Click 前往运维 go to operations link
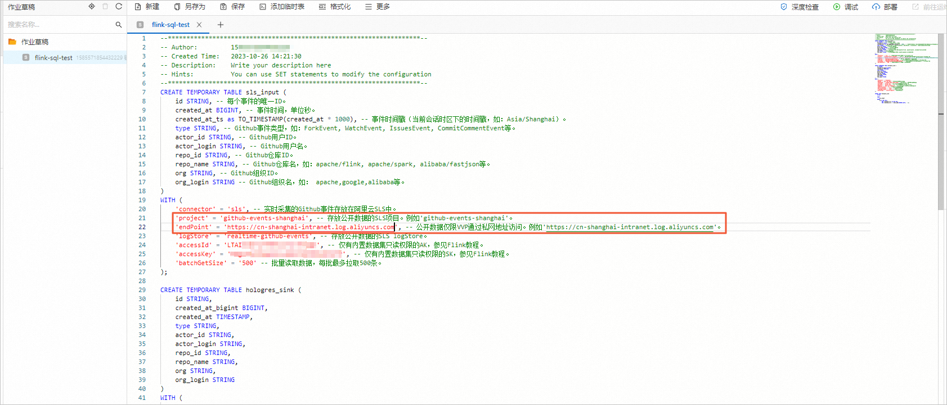This screenshot has height=405, width=947. coord(929,7)
